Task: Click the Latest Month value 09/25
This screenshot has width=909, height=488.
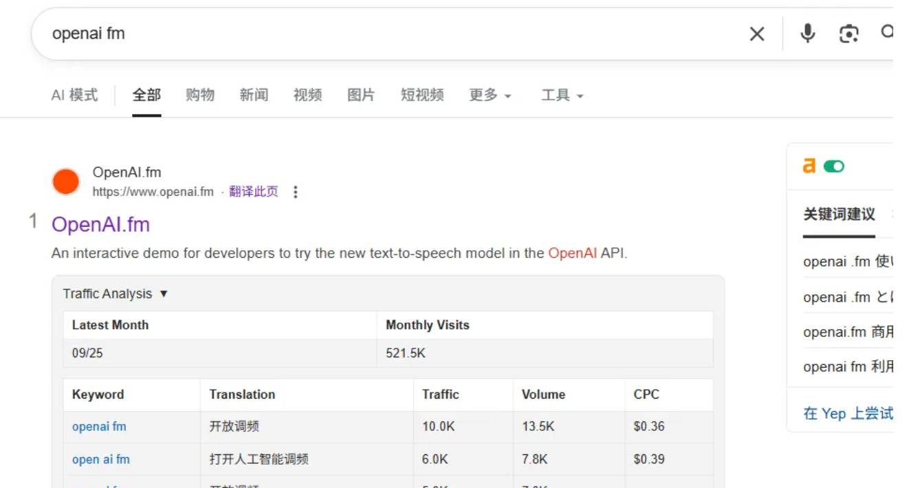Action: [x=87, y=353]
